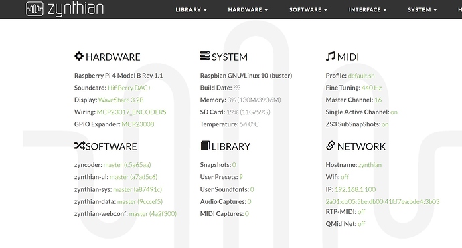Image resolution: width=462 pixels, height=248 pixels.
Task: Click the User Presets count 9
Action: pos(241,177)
